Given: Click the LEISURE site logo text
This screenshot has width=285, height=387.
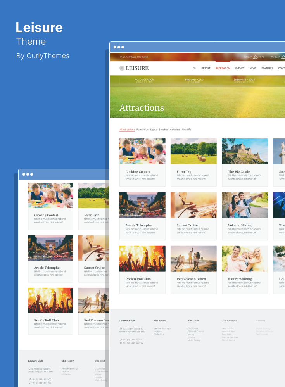Looking at the screenshot, I should coord(137,68).
